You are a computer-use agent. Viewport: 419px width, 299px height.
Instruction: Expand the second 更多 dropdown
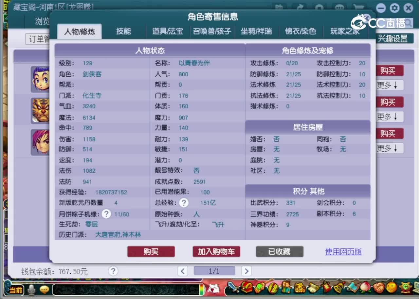(x=389, y=117)
